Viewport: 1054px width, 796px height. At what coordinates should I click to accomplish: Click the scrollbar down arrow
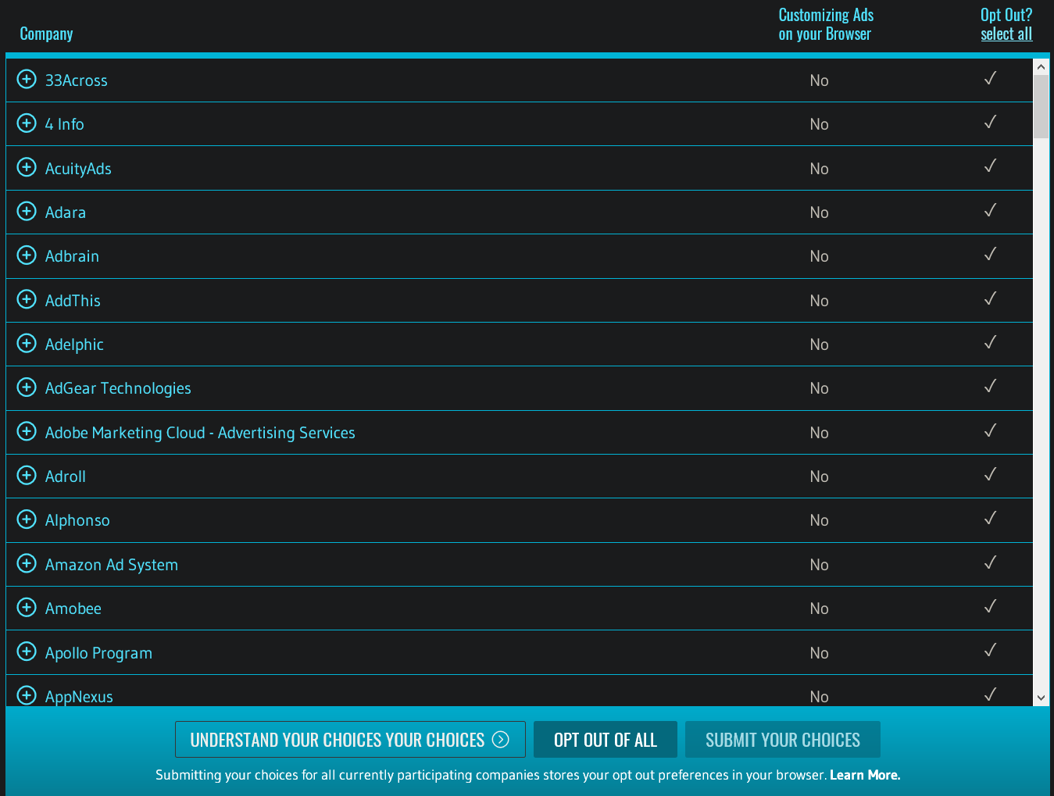coord(1041,698)
